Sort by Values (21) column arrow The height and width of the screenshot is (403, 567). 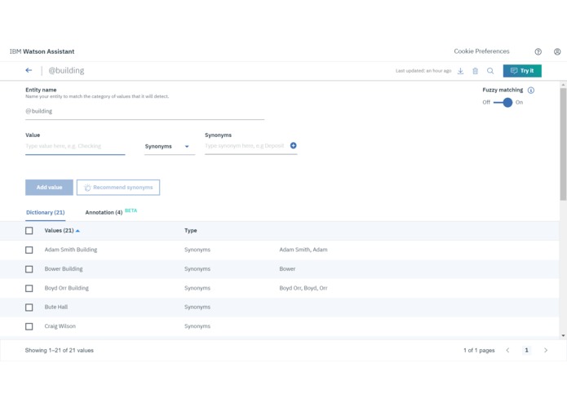(x=78, y=231)
